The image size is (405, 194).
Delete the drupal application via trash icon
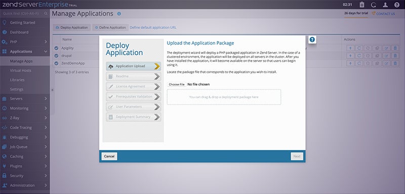point(395,56)
